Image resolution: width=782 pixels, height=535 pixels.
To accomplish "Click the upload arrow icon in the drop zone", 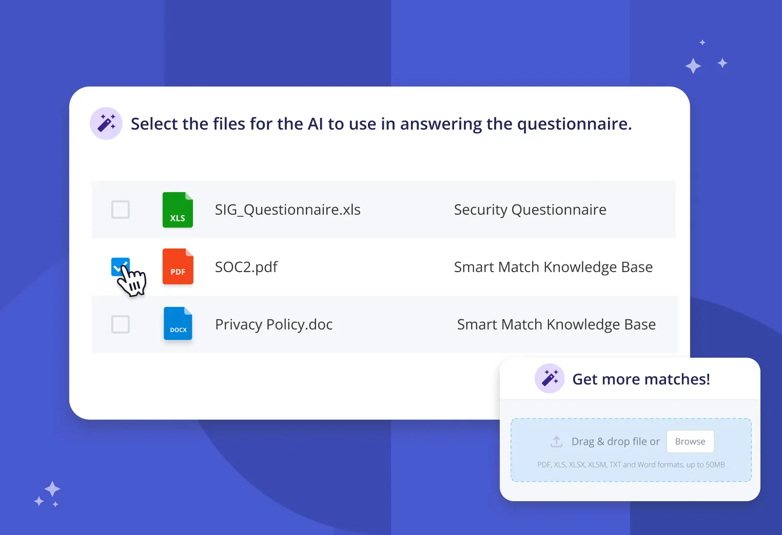I will [x=556, y=441].
